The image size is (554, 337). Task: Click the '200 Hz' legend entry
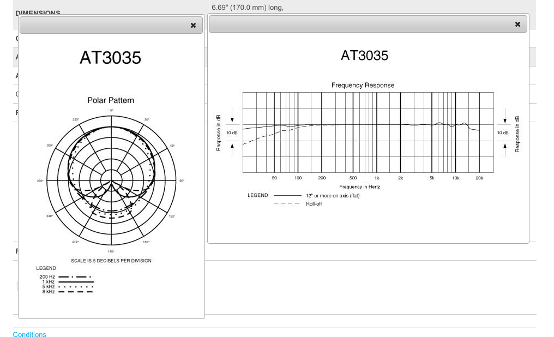(x=65, y=276)
